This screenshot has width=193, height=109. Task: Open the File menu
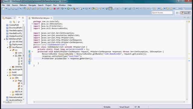(3, 5)
